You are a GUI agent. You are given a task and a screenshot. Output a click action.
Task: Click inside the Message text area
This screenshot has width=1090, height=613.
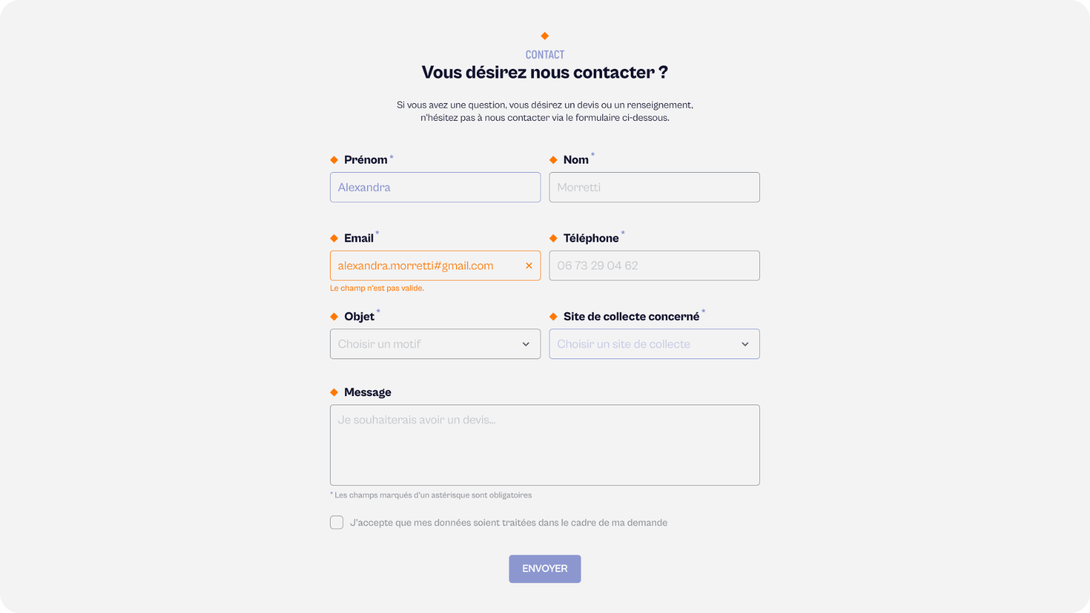(x=544, y=445)
